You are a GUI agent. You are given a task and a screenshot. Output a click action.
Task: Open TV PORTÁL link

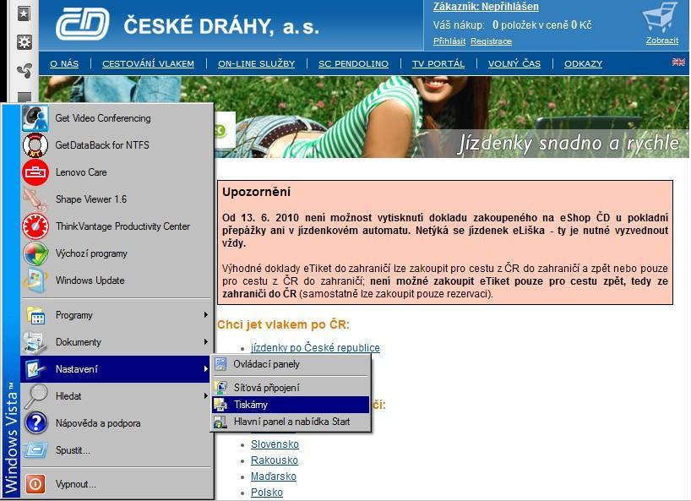438,63
